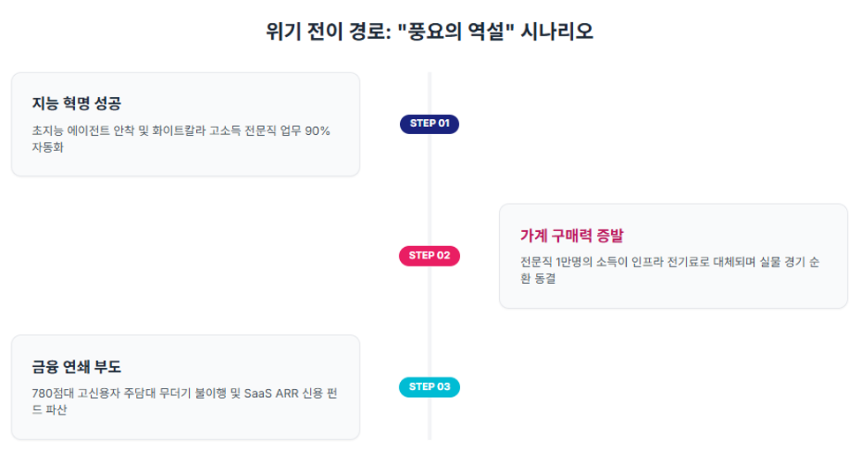Click the pink STEP 02 badge

[x=429, y=256]
